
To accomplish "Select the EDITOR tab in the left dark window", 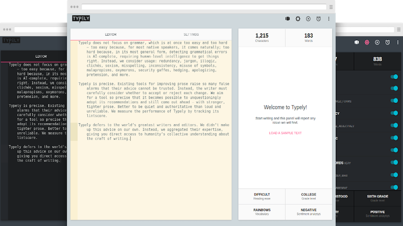I will (x=41, y=56).
